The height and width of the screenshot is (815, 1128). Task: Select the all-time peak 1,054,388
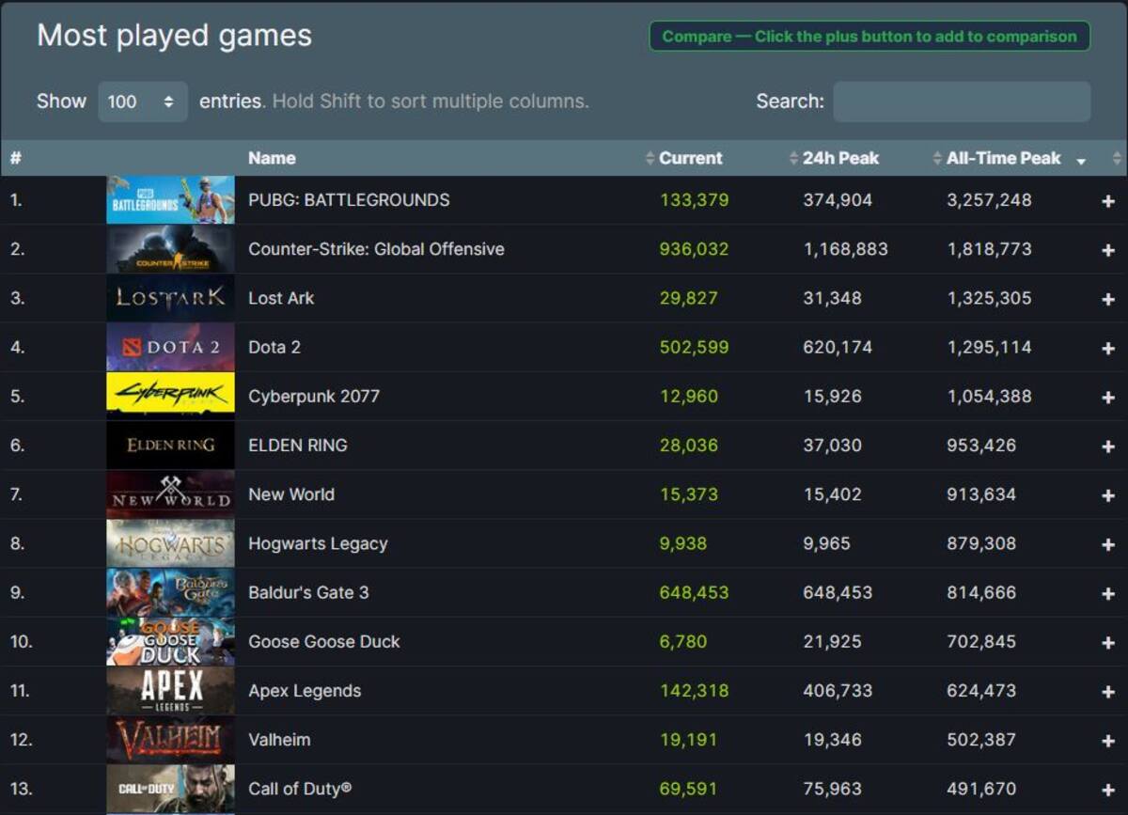pos(989,397)
